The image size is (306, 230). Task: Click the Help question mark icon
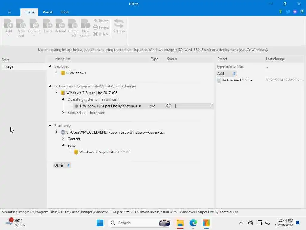tap(302, 12)
